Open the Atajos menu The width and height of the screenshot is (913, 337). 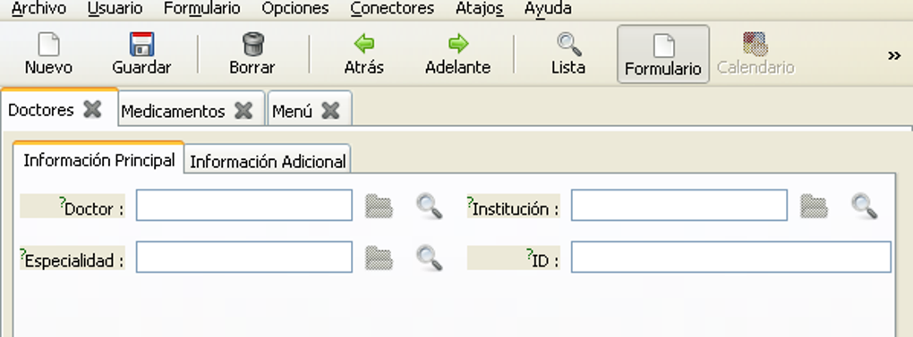[x=479, y=9]
